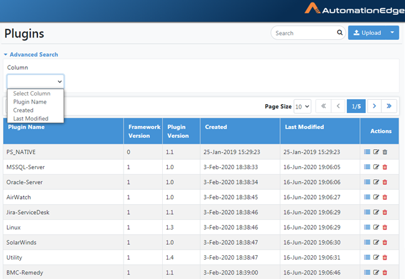This screenshot has height=279, width=405.
Task: Open details list icon for AirWatch
Action: coord(367,197)
